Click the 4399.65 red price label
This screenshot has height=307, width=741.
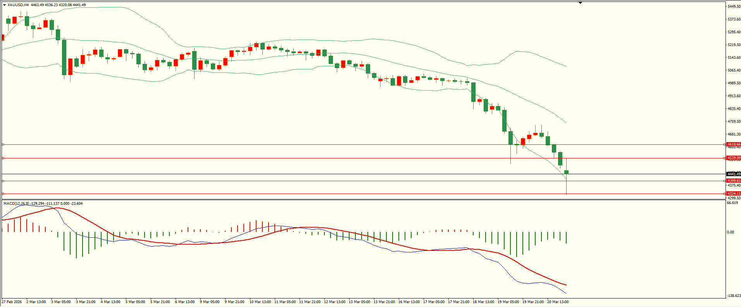pyautogui.click(x=733, y=181)
